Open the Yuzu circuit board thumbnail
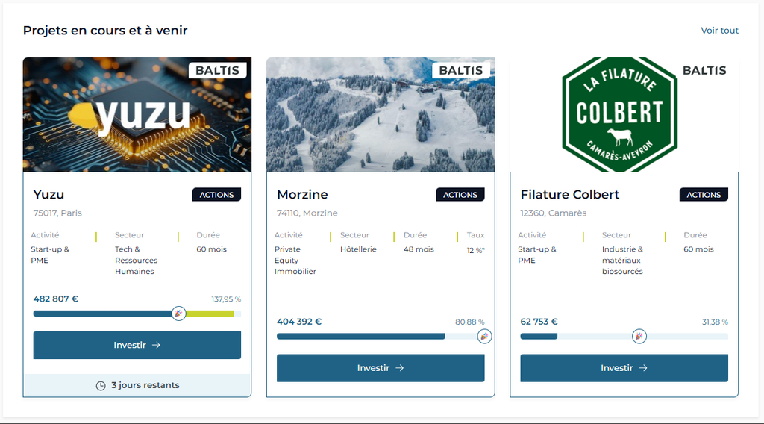The width and height of the screenshot is (764, 424). click(137, 115)
